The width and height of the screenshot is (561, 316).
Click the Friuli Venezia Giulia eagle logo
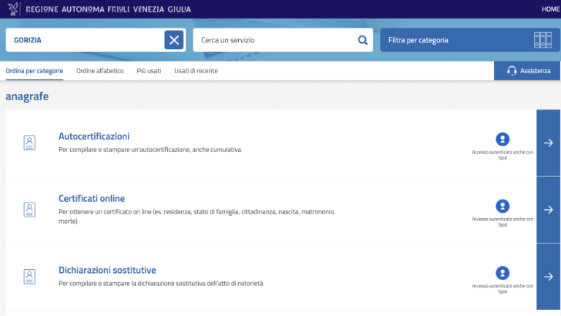click(x=13, y=9)
